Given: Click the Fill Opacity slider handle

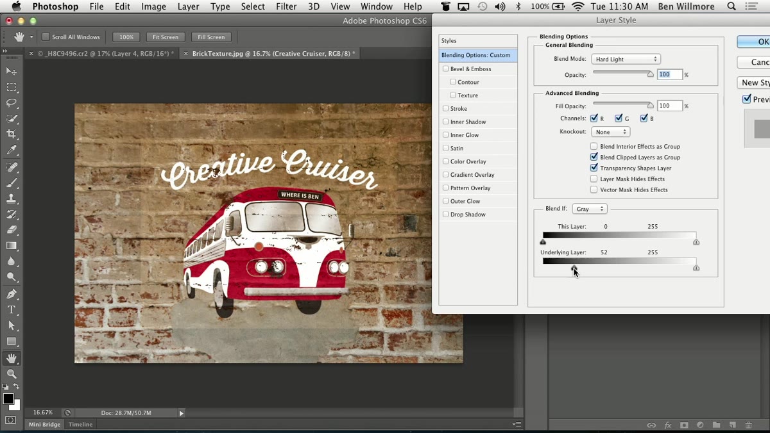Looking at the screenshot, I should coord(651,106).
